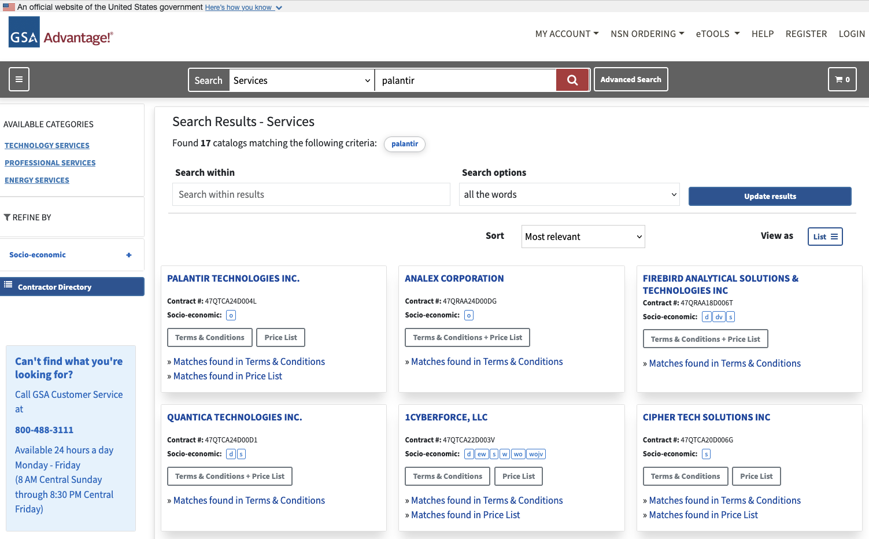
Task: Open the shopping cart
Action: [842, 79]
